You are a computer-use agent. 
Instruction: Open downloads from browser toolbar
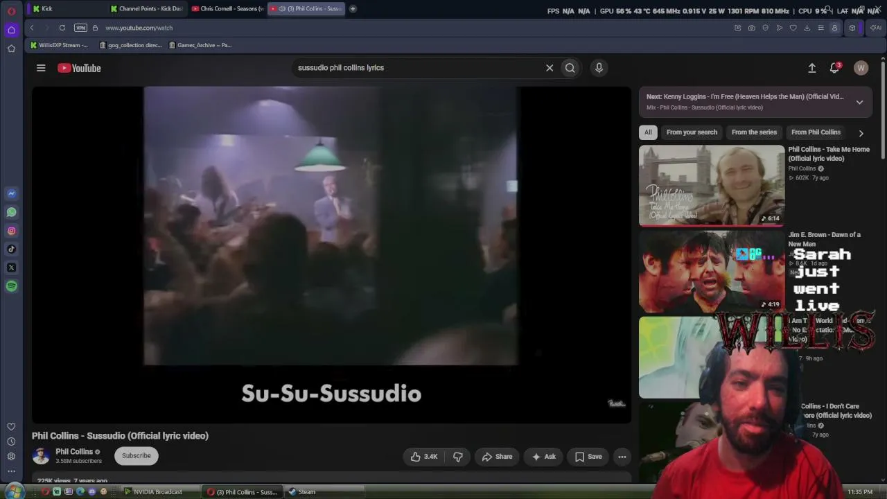click(x=807, y=28)
